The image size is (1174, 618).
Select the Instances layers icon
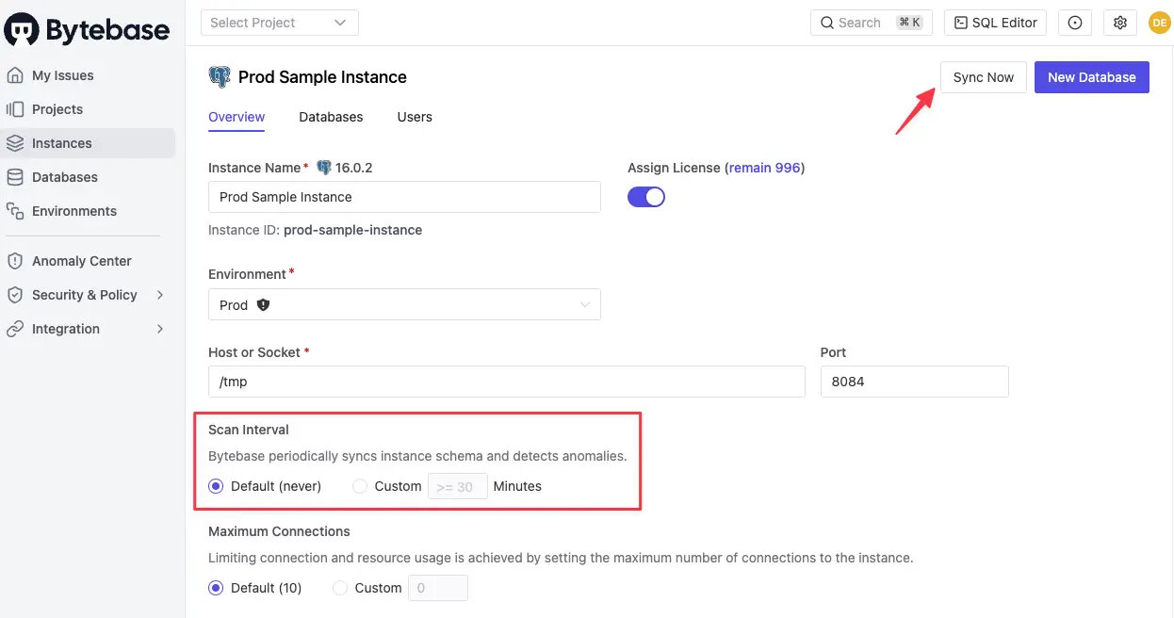pos(15,143)
